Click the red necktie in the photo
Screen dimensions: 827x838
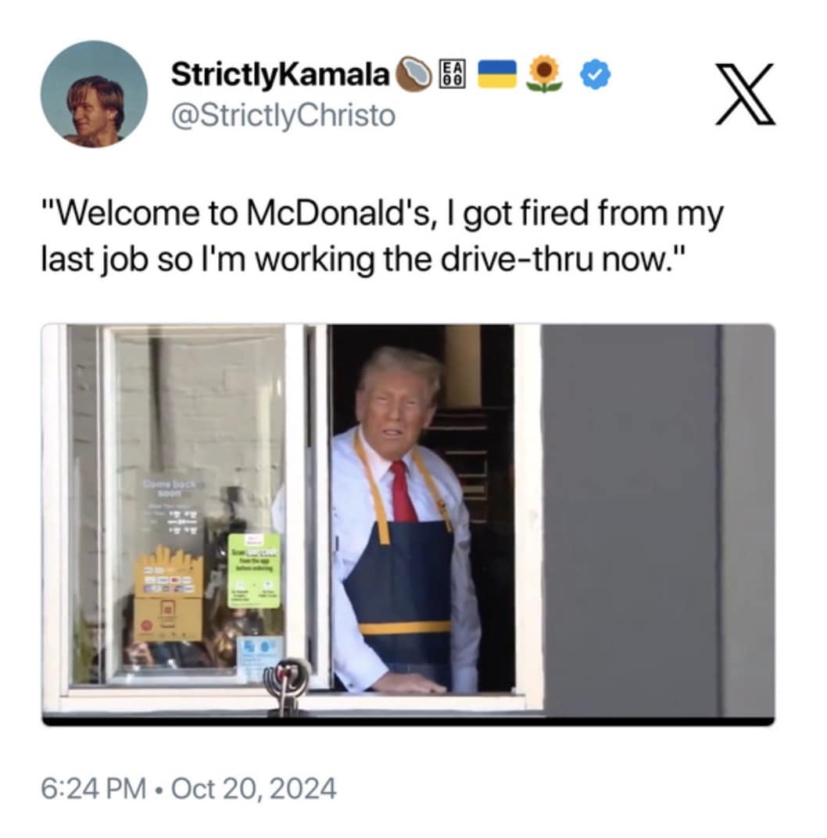[404, 492]
